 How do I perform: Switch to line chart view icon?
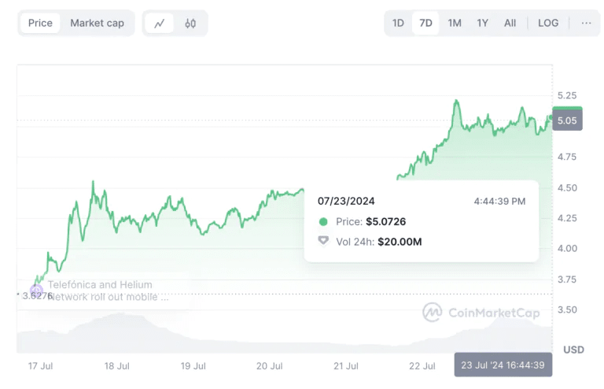point(160,24)
